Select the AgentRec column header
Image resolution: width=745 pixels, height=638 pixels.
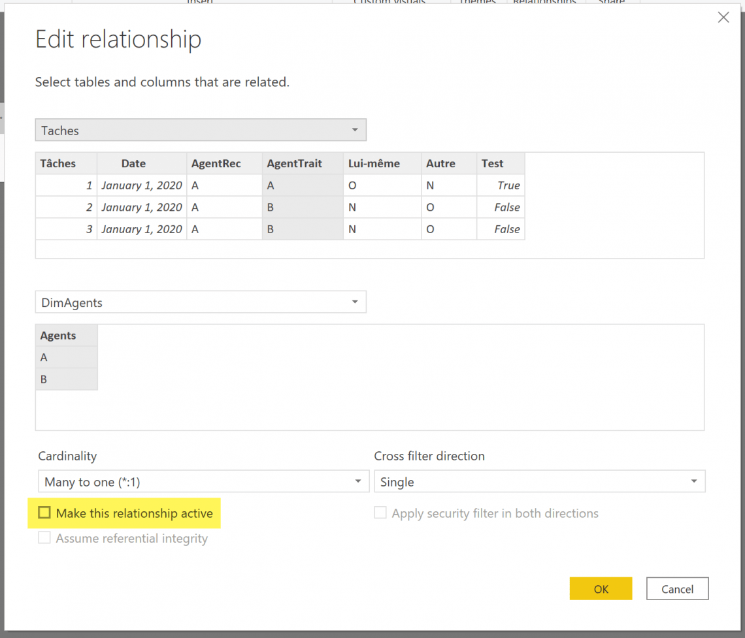coord(216,163)
